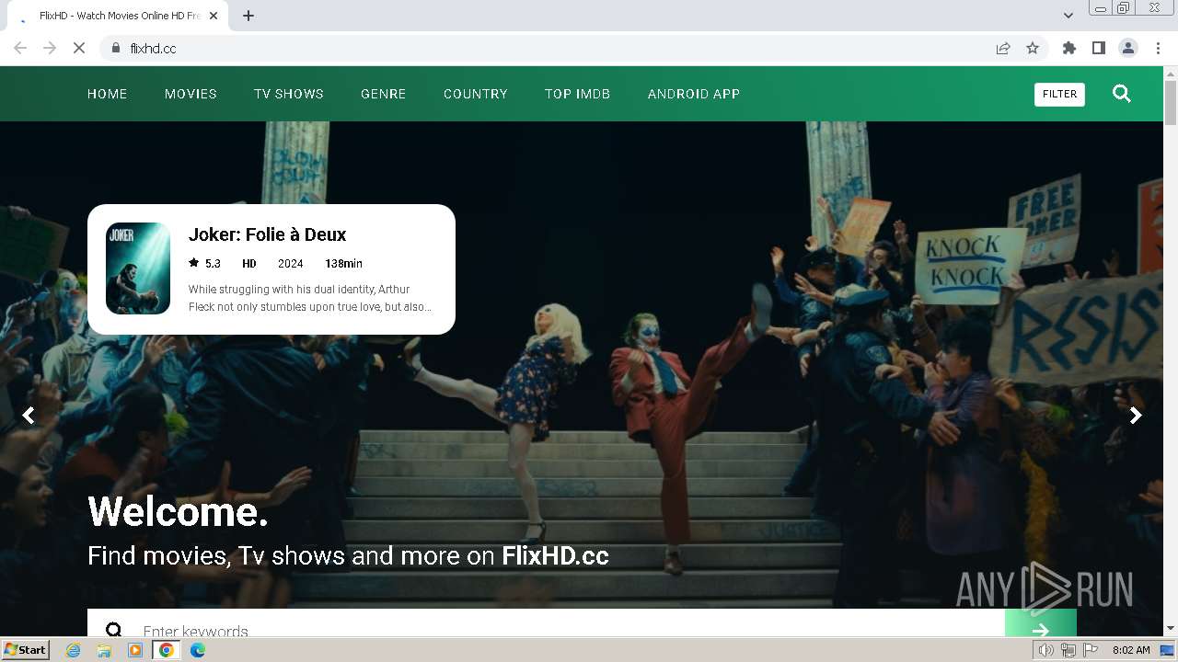The image size is (1178, 662).
Task: Expand the COUNTRY menu
Action: pyautogui.click(x=475, y=94)
